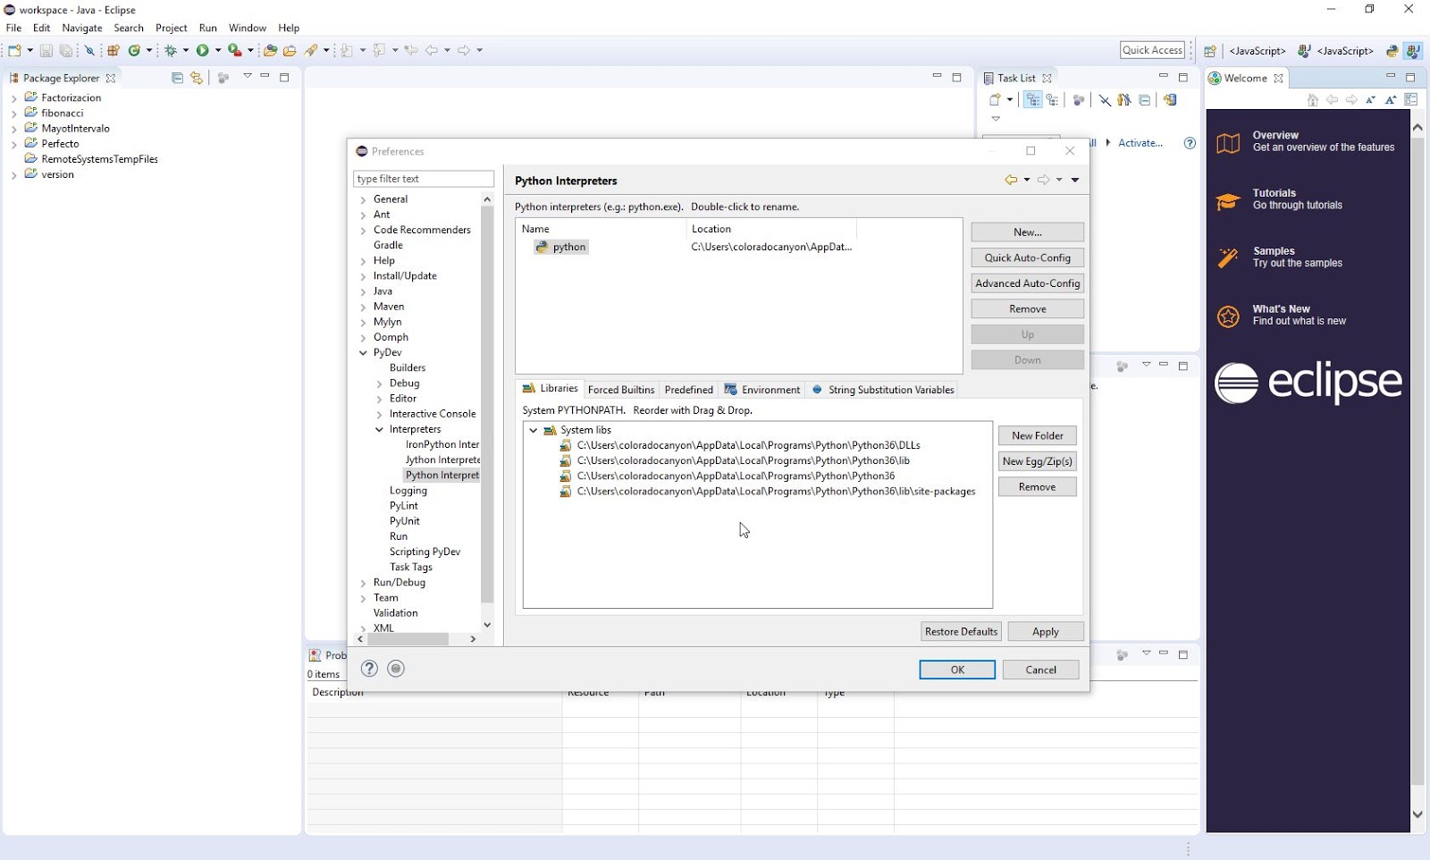The width and height of the screenshot is (1430, 860).
Task: Click Advanced Auto-Config button
Action: click(1028, 283)
